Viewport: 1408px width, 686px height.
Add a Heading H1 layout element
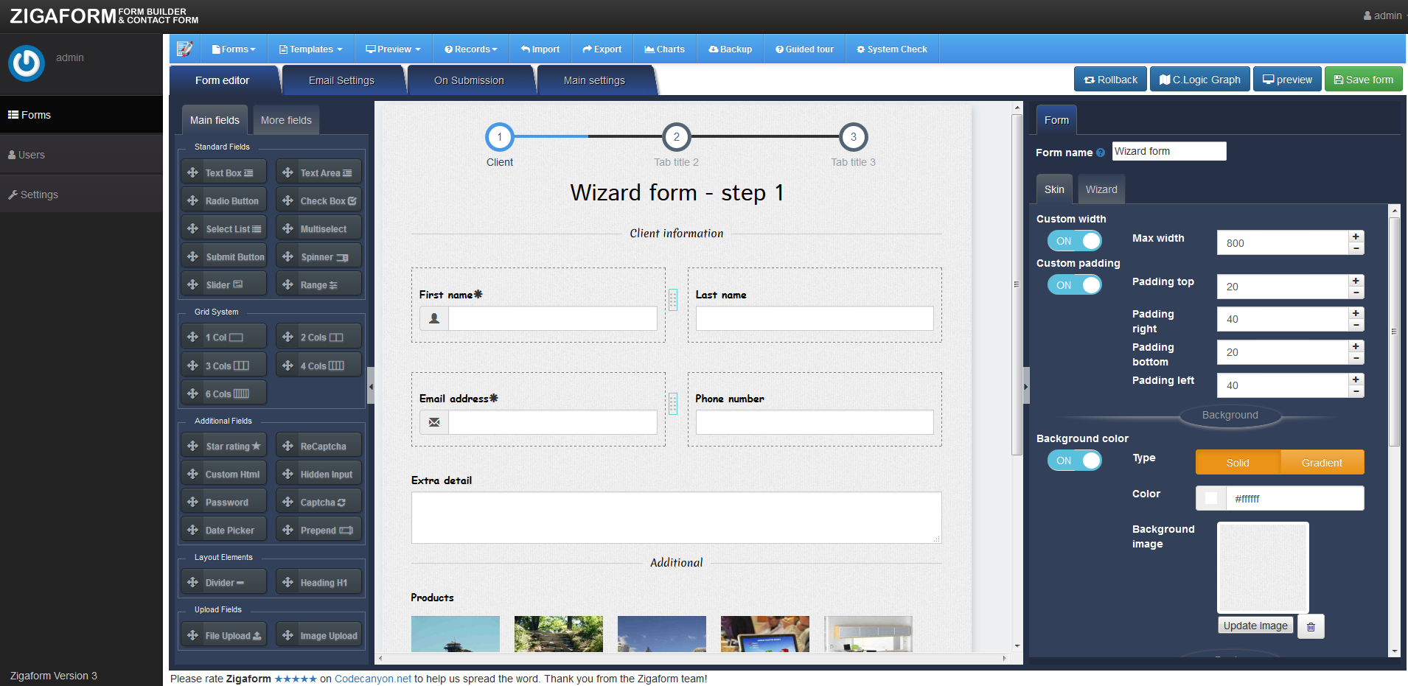(318, 581)
